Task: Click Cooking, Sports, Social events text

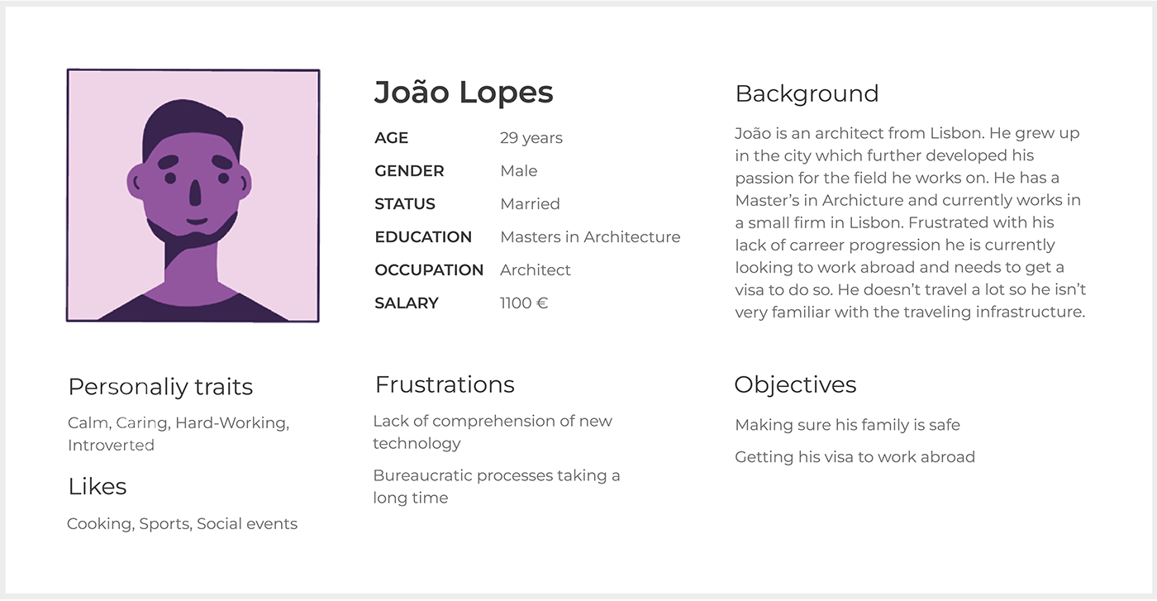Action: 182,524
